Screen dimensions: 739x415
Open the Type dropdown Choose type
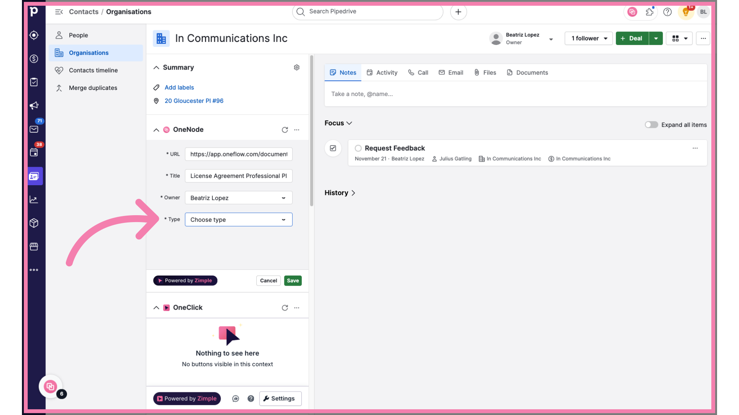coord(239,220)
